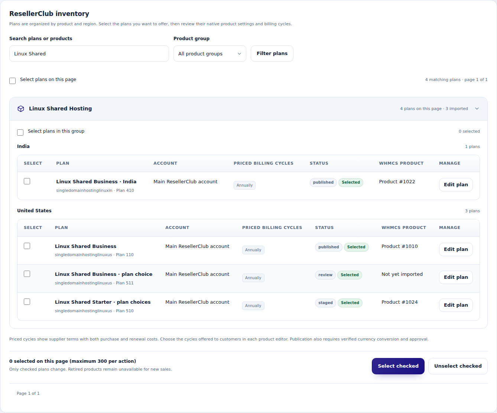Image resolution: width=497 pixels, height=413 pixels.
Task: Check Select plans in this group
Action: [x=20, y=132]
